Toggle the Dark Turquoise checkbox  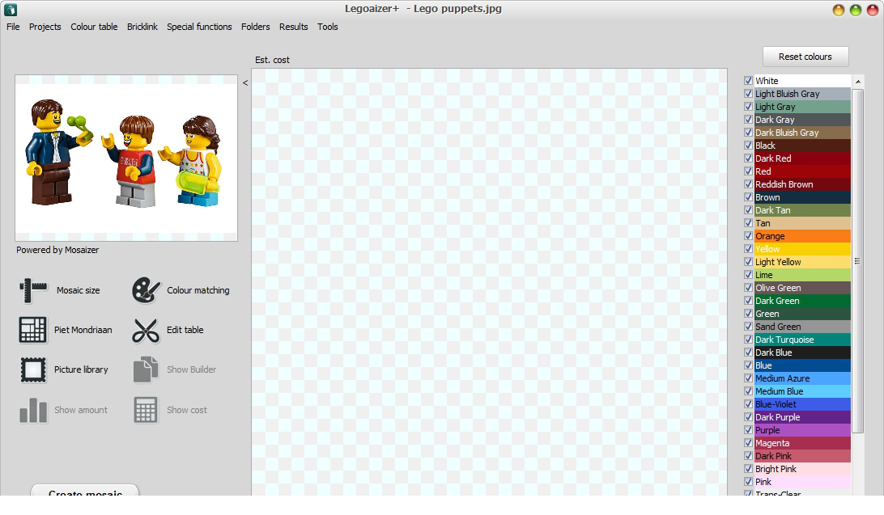click(748, 340)
